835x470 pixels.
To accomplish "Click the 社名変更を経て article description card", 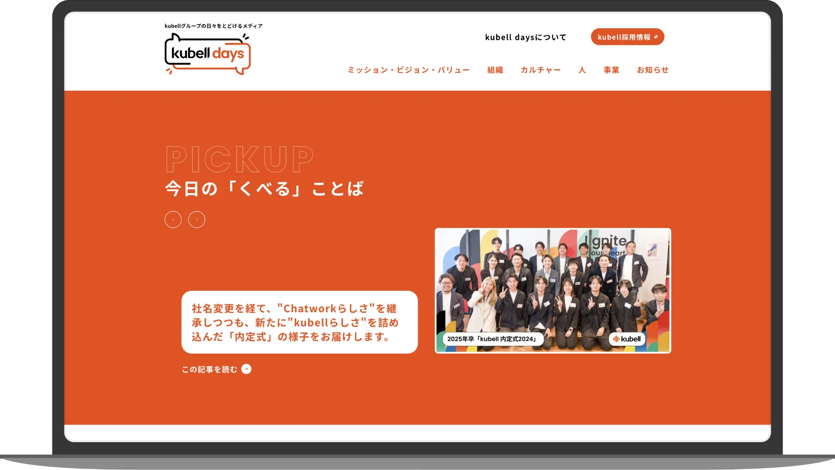I will (300, 322).
